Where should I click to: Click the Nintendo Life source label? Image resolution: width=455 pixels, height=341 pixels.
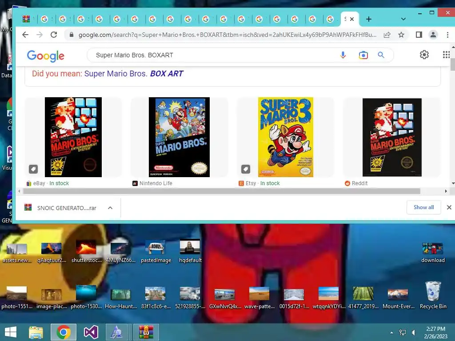pyautogui.click(x=156, y=183)
